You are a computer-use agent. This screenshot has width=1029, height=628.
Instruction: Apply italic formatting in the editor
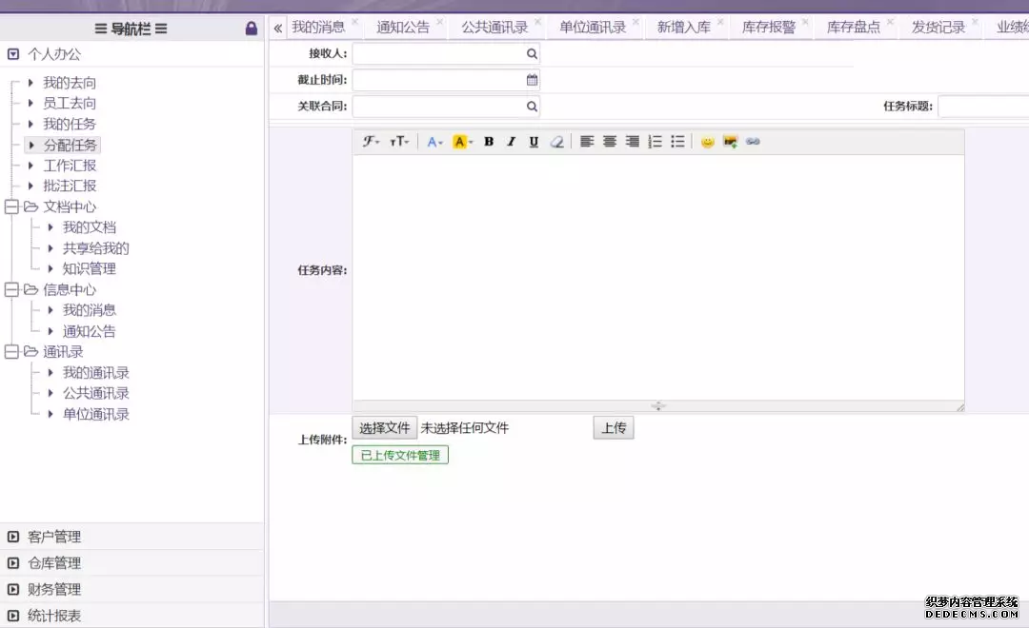point(511,142)
